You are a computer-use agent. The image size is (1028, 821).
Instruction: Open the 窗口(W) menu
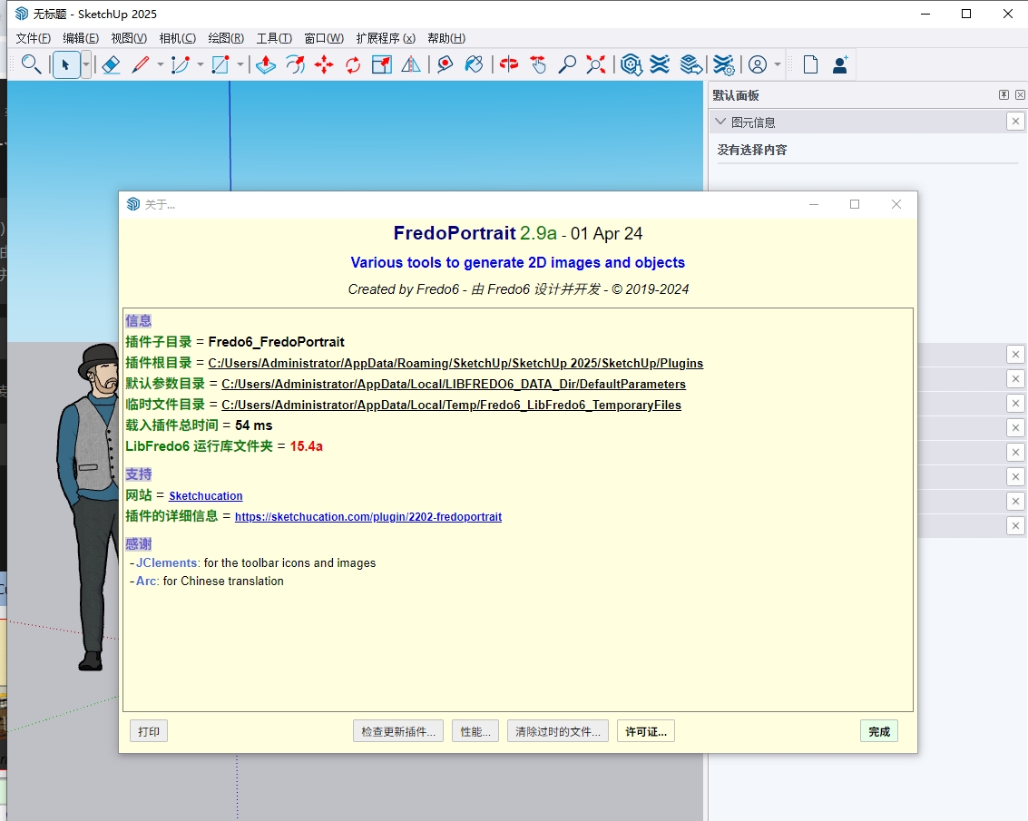tap(324, 38)
